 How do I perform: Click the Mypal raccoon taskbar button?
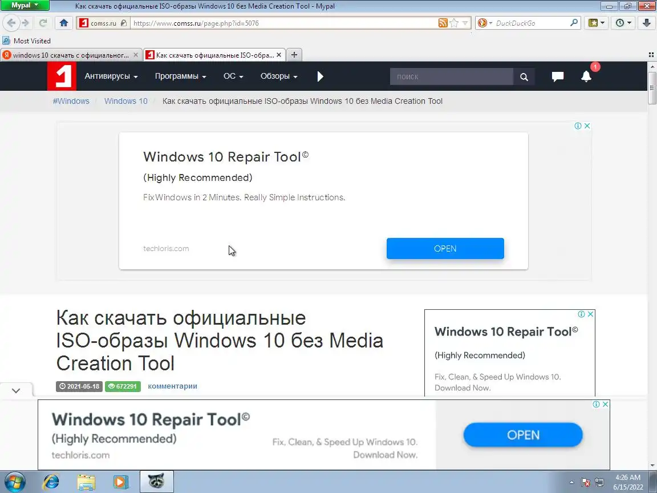click(x=156, y=482)
